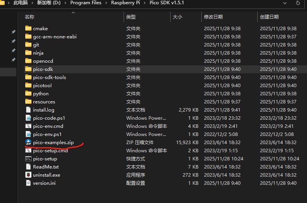Sort by the 创建日期 column header
Viewport: 307px width, 203px height.
coord(269,17)
